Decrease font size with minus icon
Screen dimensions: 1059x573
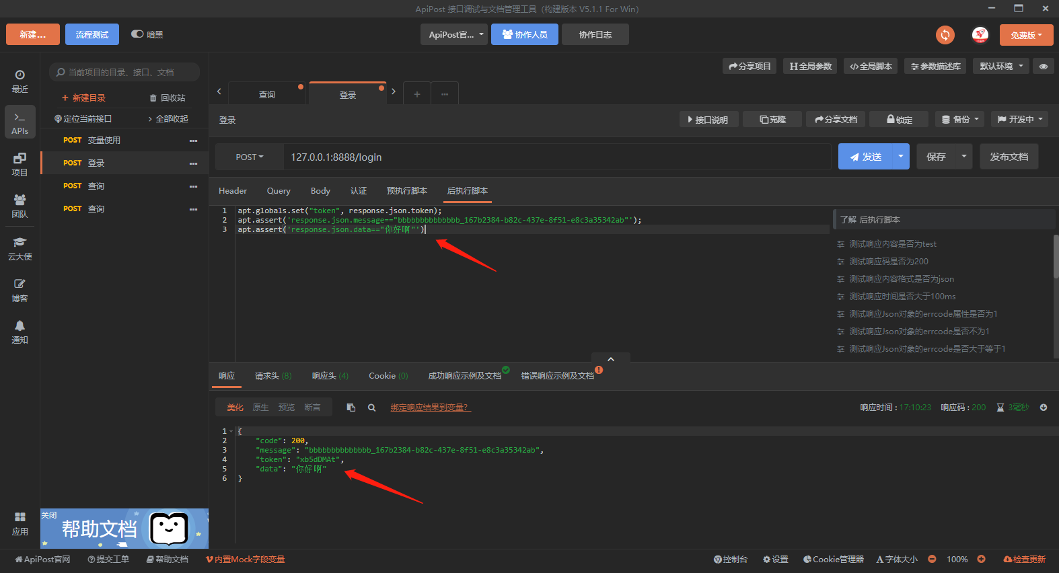(x=932, y=559)
